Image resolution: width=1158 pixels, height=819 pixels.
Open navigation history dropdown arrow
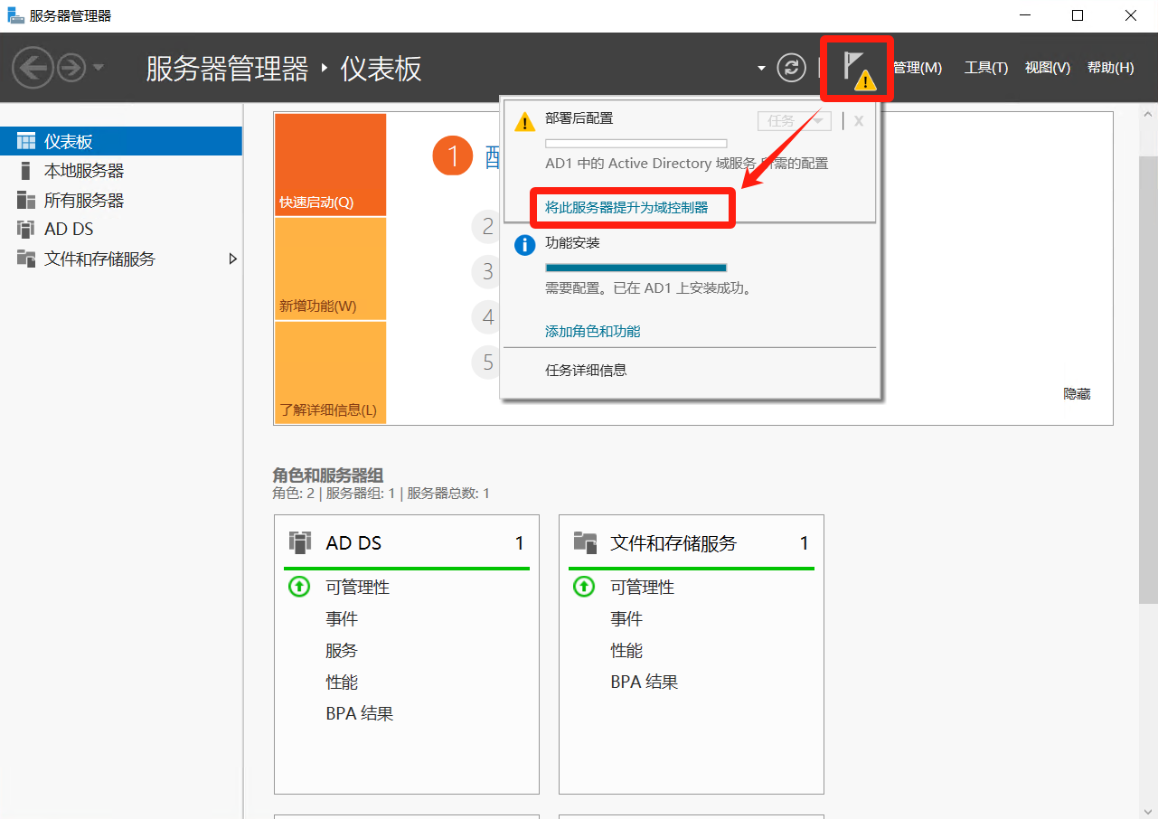point(99,68)
